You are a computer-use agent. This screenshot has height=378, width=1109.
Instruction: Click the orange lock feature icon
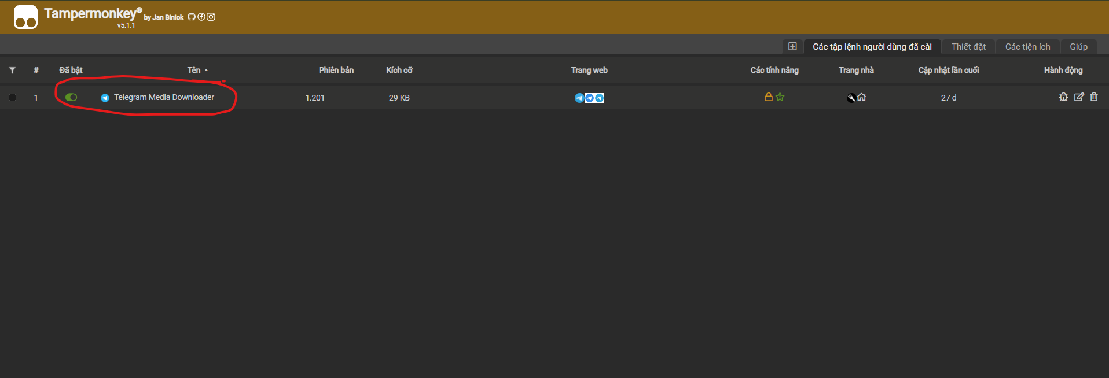[769, 97]
